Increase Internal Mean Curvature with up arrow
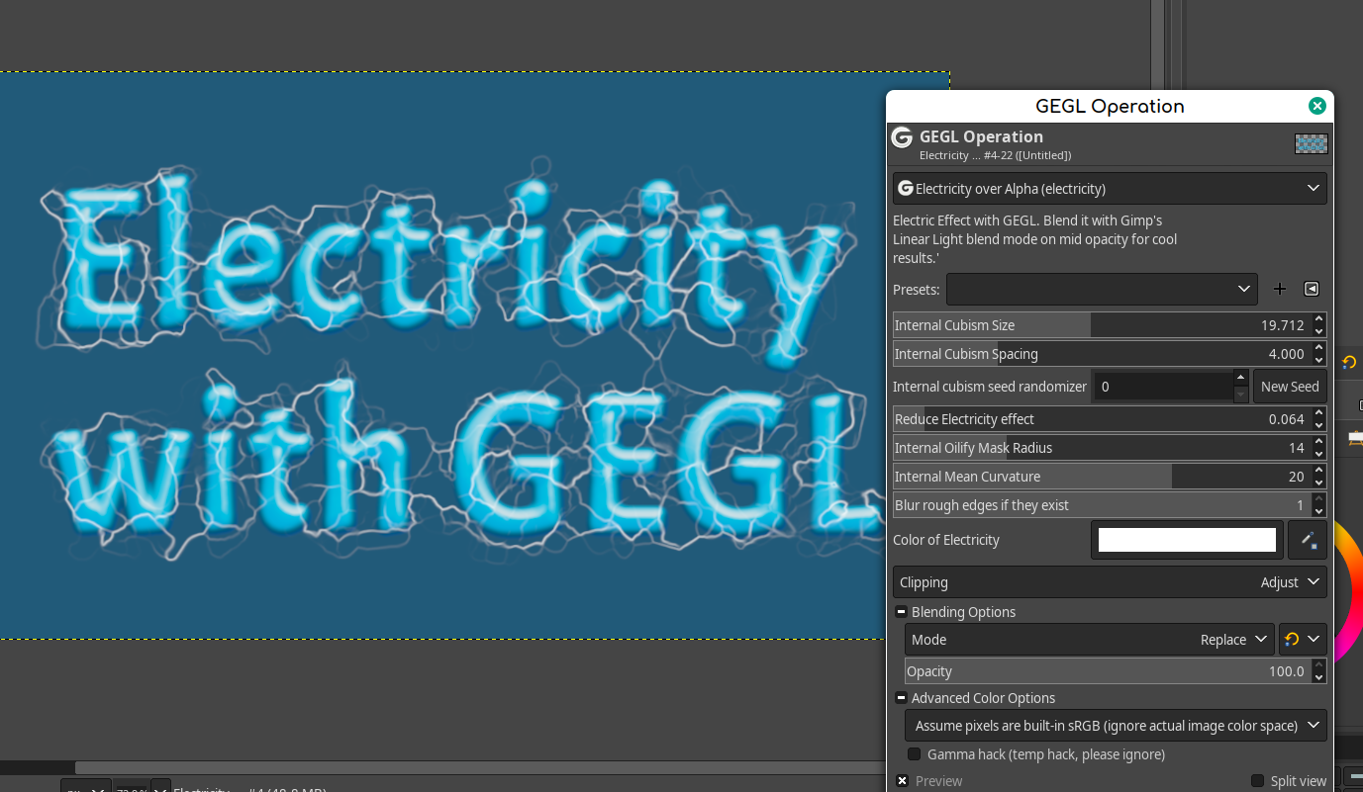This screenshot has height=792, width=1363. click(x=1319, y=471)
